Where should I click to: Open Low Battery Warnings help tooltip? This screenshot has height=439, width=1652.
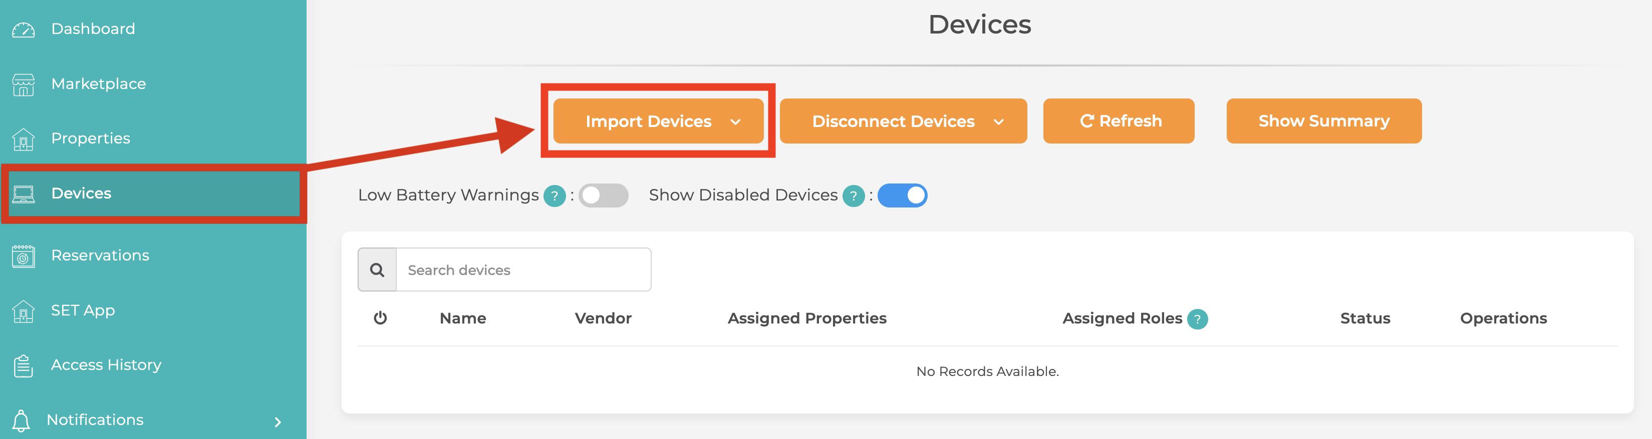[x=554, y=196]
